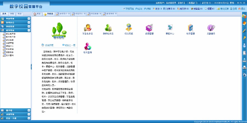
Task: Select 课程中心 in the sidebar tree
Action: [x=10, y=46]
